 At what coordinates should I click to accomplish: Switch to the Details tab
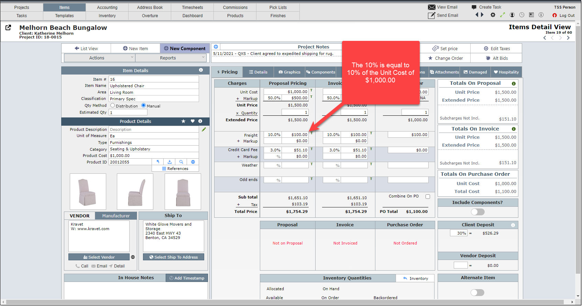click(258, 72)
